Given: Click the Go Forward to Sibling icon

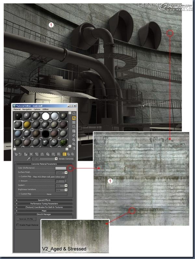Looking at the screenshot, I should pyautogui.click(x=72, y=154).
